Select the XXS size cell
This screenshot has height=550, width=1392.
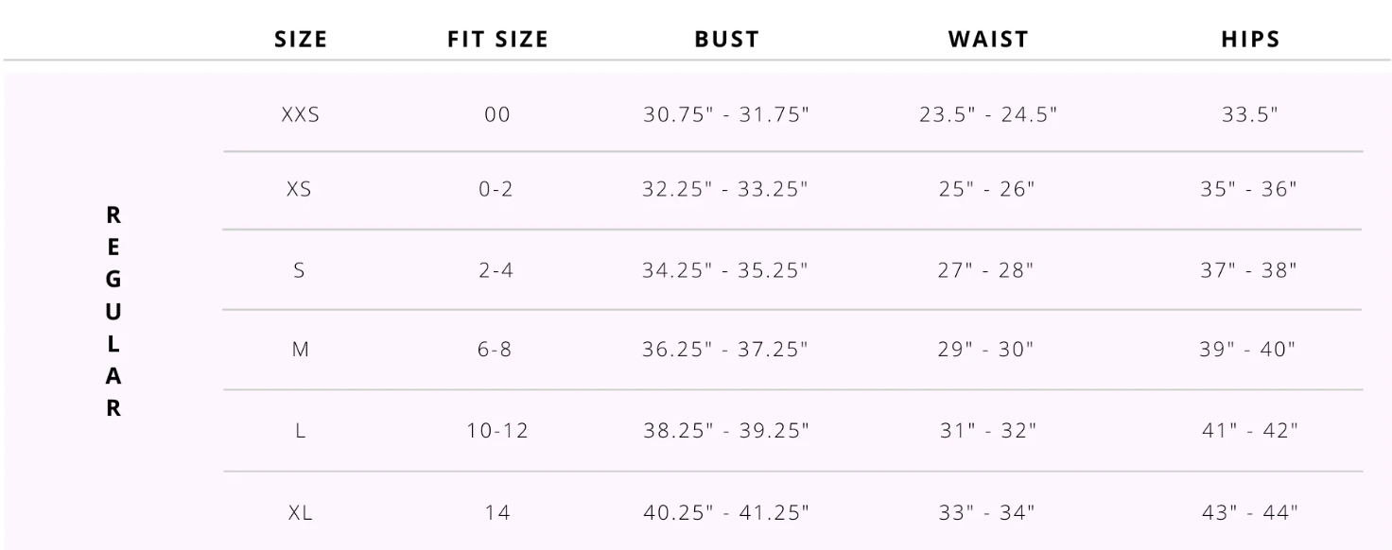click(x=301, y=115)
